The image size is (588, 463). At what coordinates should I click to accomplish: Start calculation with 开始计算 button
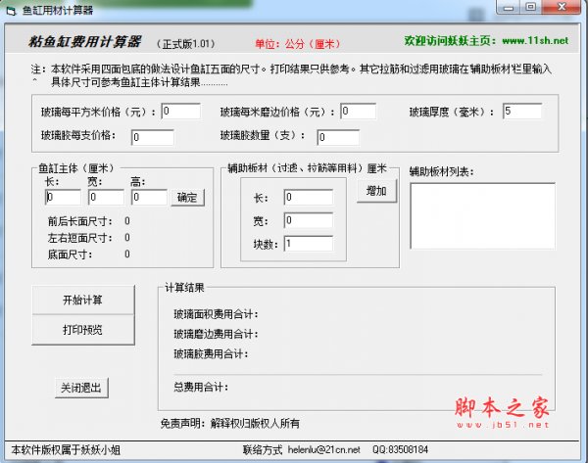tap(83, 300)
